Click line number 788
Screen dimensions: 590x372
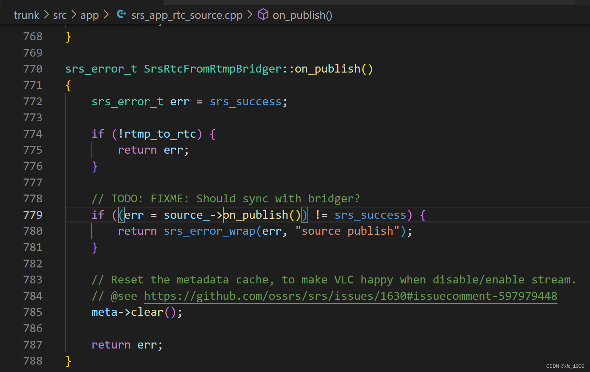(x=33, y=361)
